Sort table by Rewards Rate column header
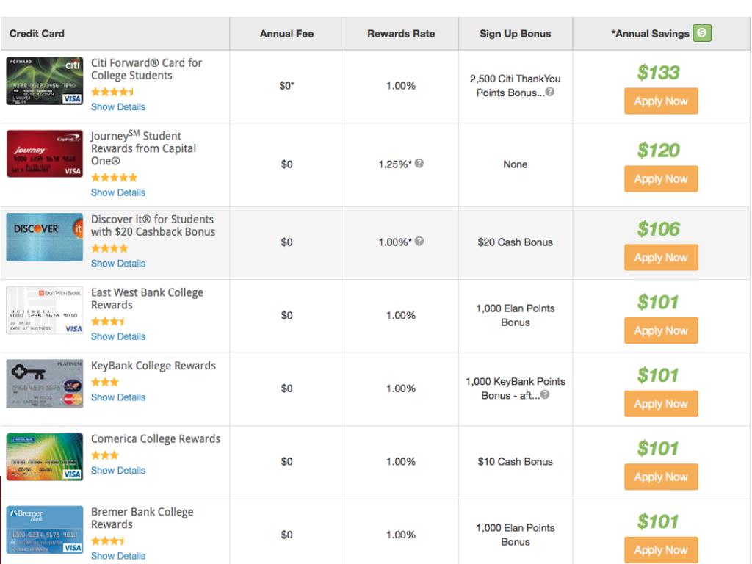 [x=401, y=34]
